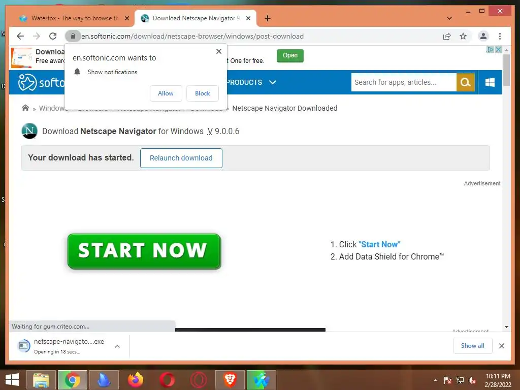The image size is (520, 390).
Task: Launch Brave browser from the taskbar
Action: [x=230, y=380]
